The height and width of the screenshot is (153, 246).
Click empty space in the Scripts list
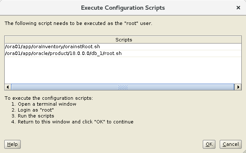123,70
